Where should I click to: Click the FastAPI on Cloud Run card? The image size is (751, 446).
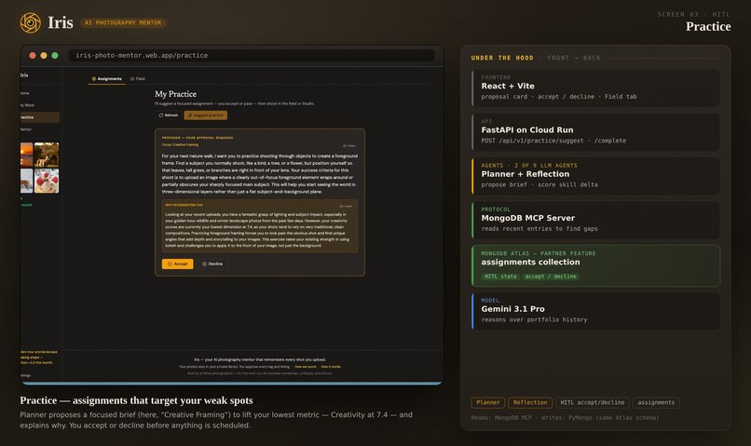click(x=595, y=132)
